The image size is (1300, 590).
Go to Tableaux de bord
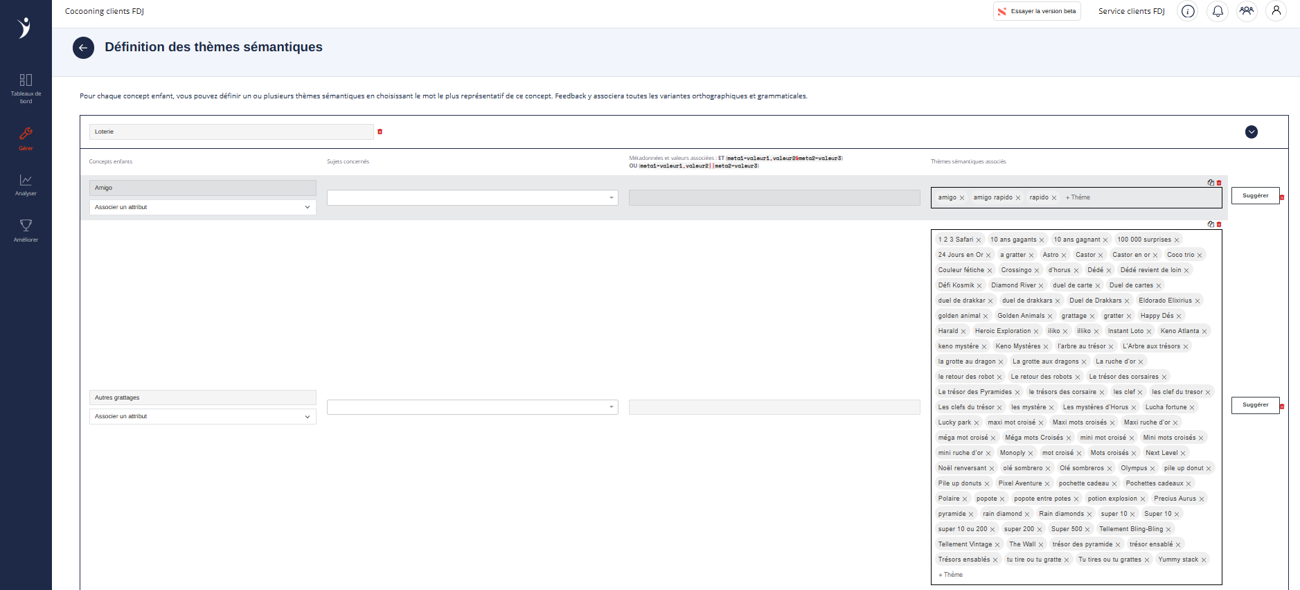point(26,88)
